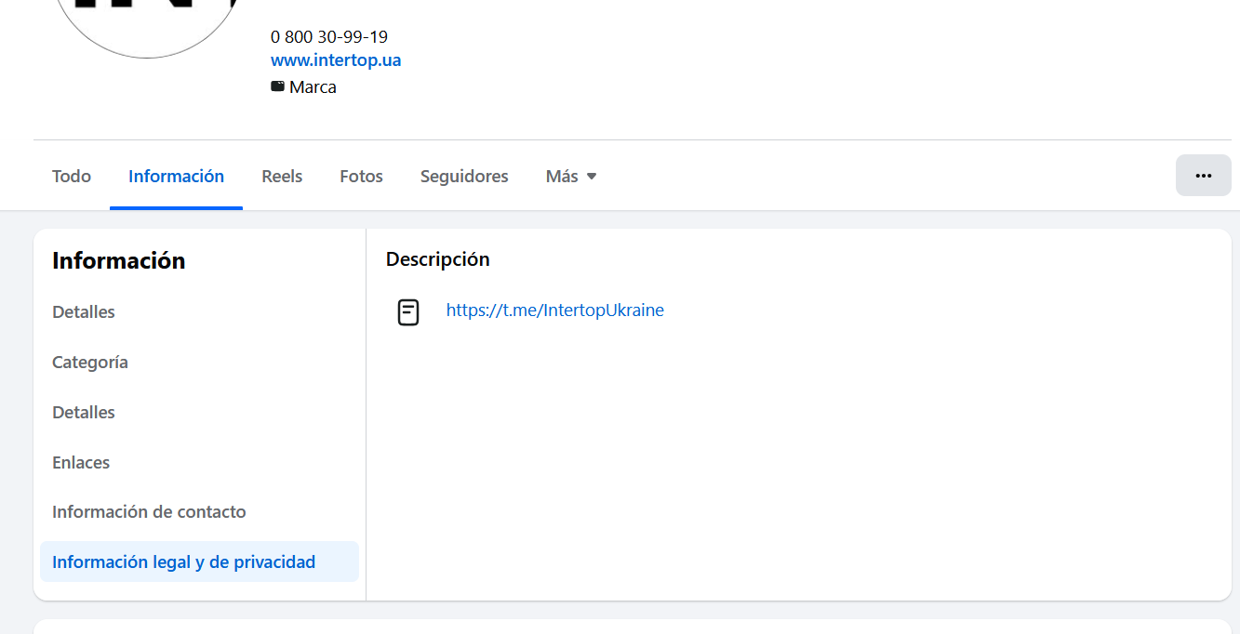Screen dimensions: 1240x634
Task: Select Información legal y de privacidad
Action: pos(199,561)
